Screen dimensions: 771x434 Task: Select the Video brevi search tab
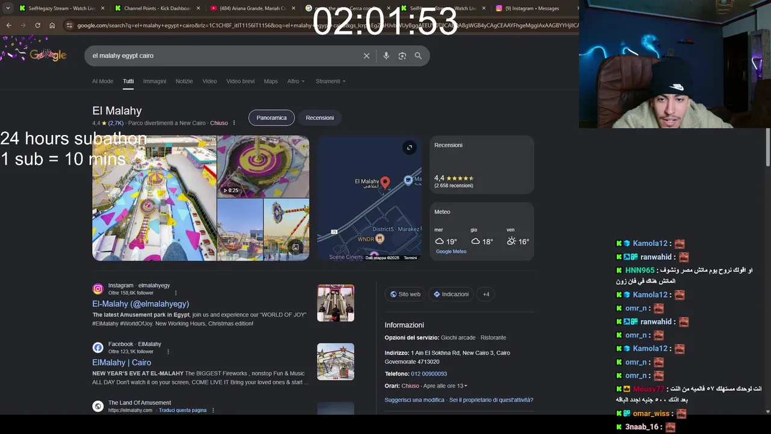[x=240, y=81]
